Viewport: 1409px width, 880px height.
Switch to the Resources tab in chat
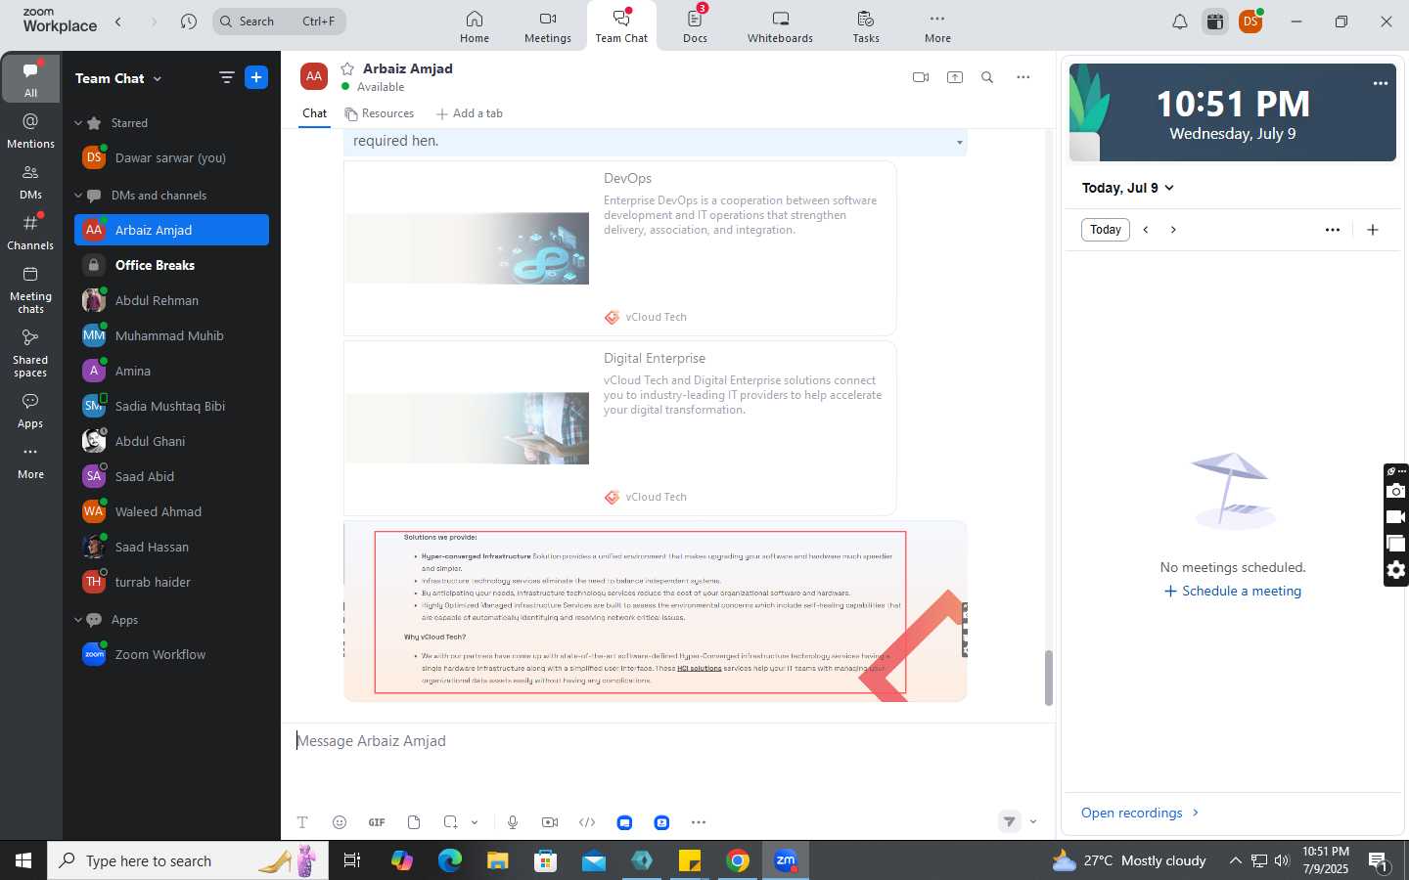(x=380, y=113)
